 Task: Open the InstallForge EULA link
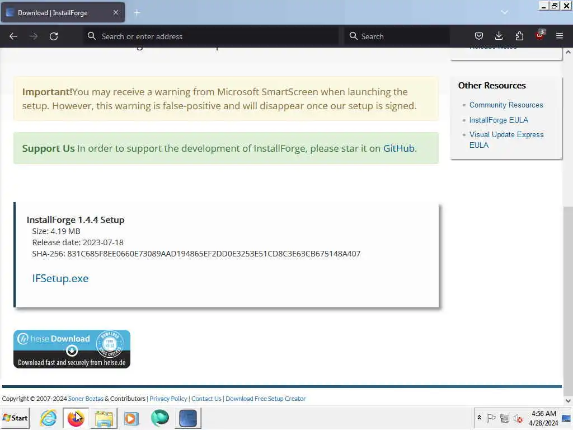click(x=499, y=120)
